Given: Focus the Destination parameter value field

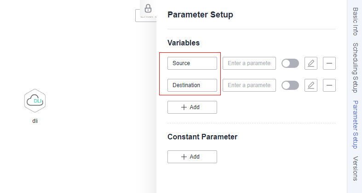Looking at the screenshot, I should click(x=249, y=85).
